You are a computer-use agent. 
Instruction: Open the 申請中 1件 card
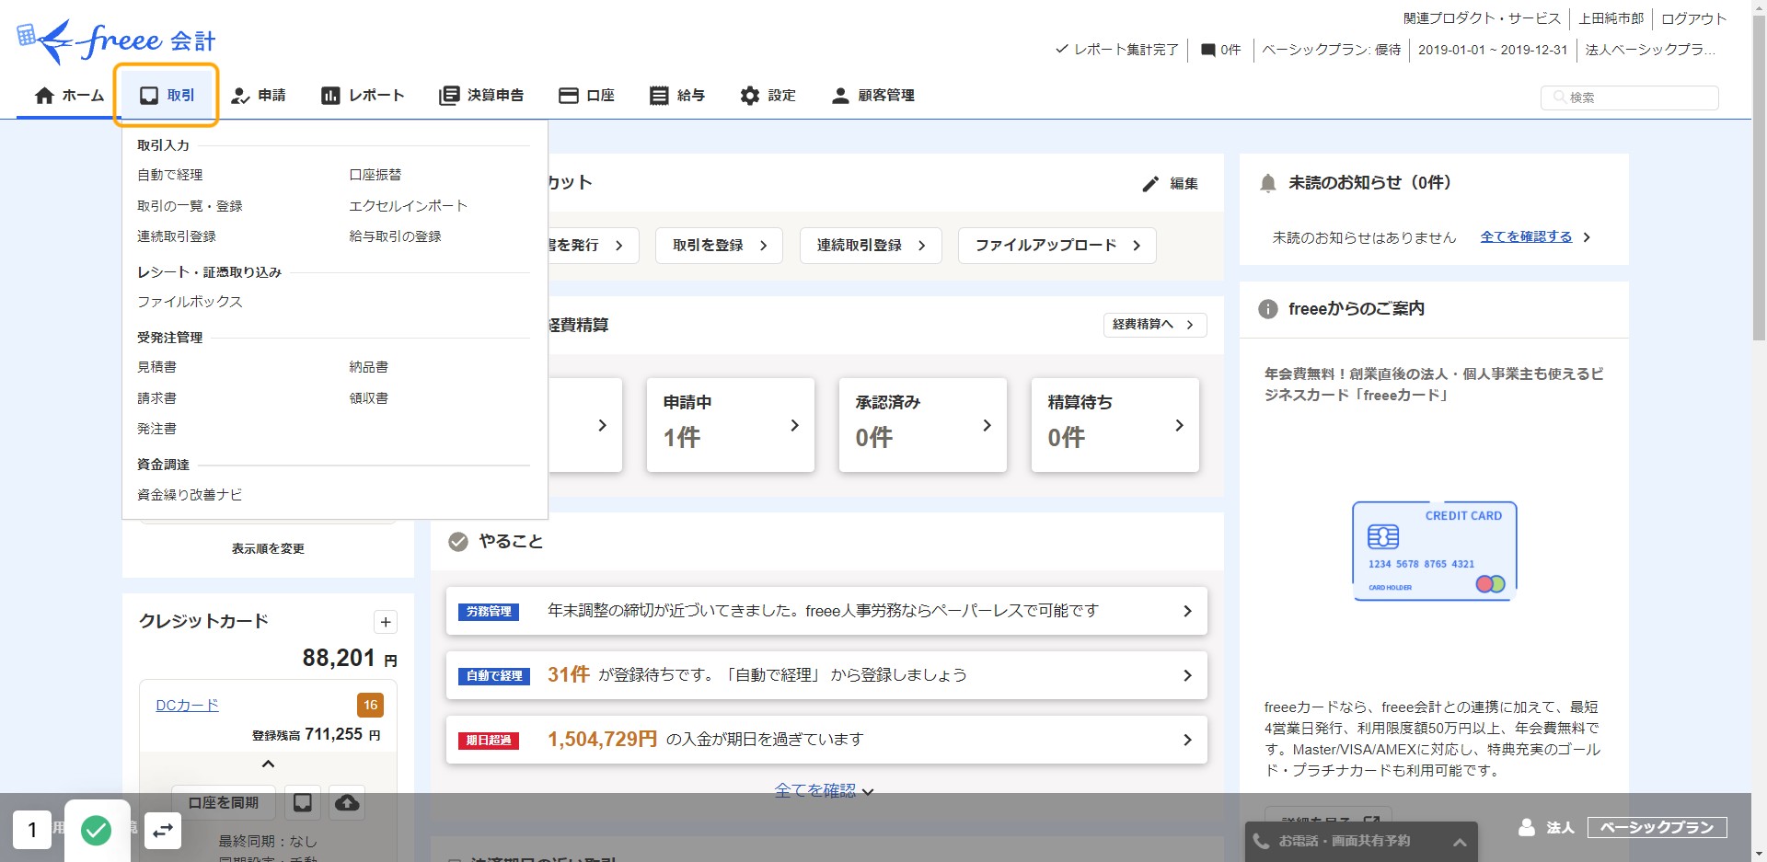pyautogui.click(x=730, y=425)
